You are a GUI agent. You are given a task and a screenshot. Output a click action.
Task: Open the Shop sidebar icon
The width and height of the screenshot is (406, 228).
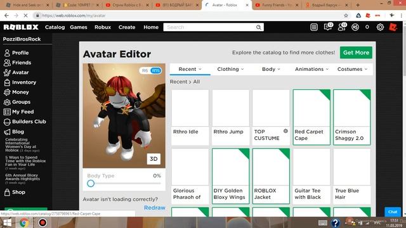click(7, 193)
